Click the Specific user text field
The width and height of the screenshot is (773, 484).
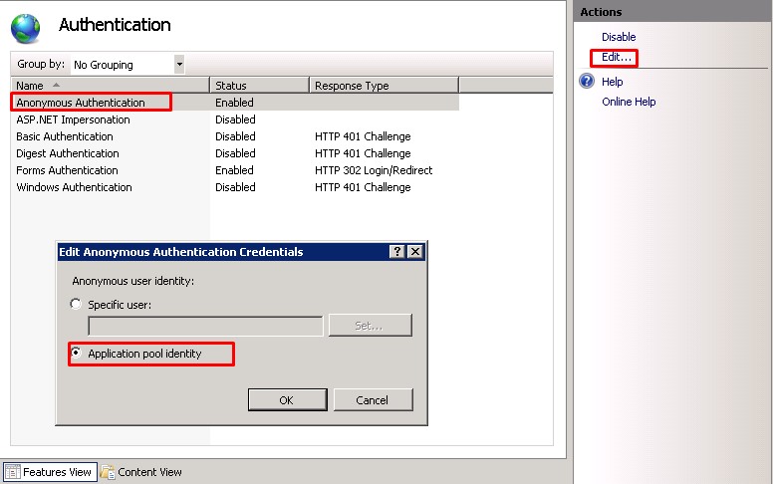(x=205, y=326)
